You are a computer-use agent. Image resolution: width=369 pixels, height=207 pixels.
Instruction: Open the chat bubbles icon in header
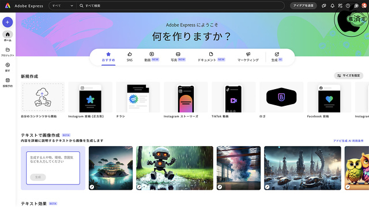coord(324,6)
